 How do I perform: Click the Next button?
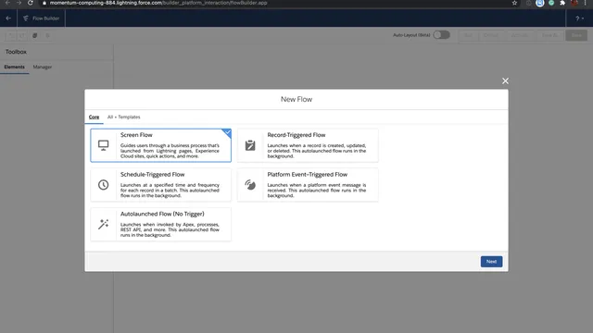[x=491, y=262]
